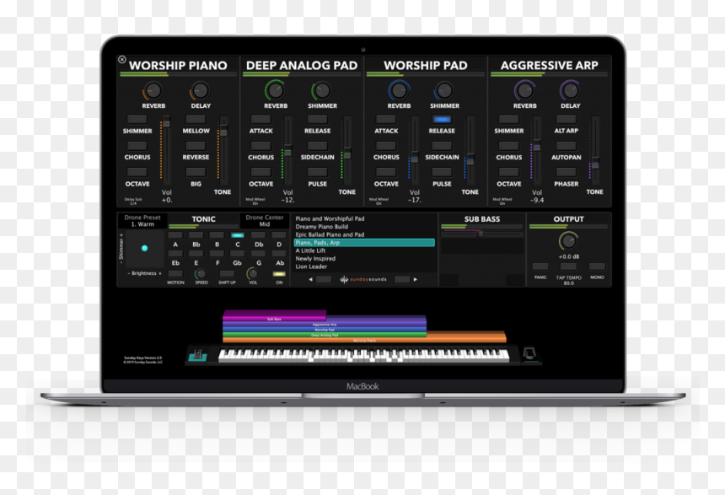Enable Reverse on Worship Piano
Image resolution: width=725 pixels, height=495 pixels.
click(x=196, y=146)
